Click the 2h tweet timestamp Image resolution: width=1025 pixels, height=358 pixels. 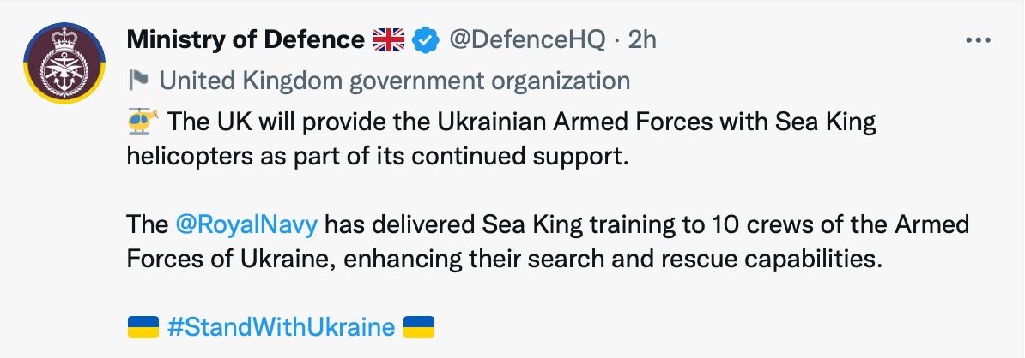pos(643,39)
